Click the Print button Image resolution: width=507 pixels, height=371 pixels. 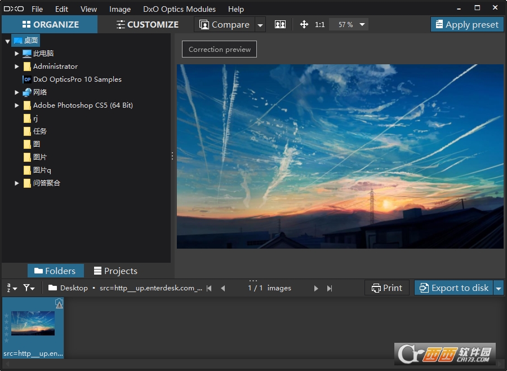pyautogui.click(x=387, y=288)
